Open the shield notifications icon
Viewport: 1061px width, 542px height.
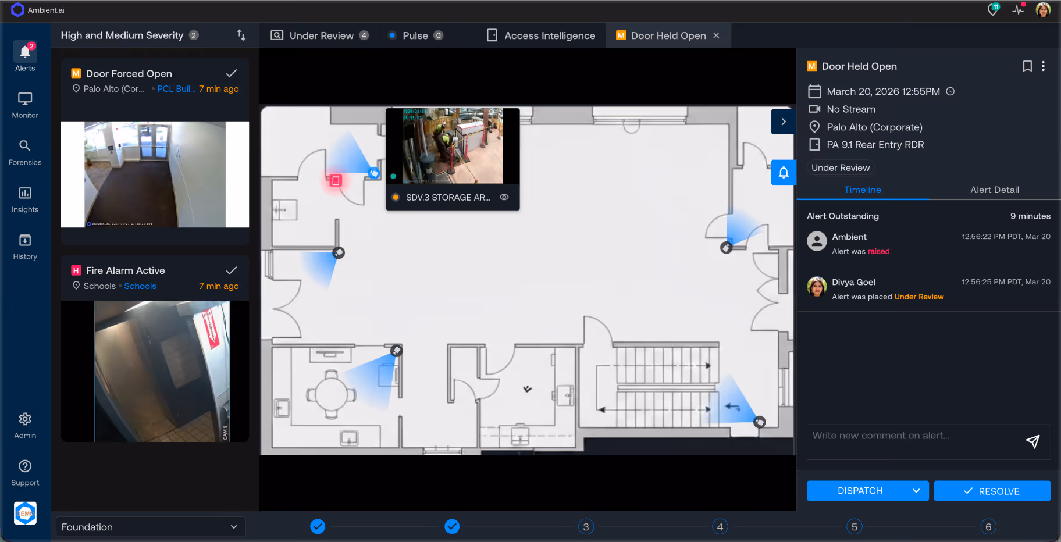click(x=993, y=9)
